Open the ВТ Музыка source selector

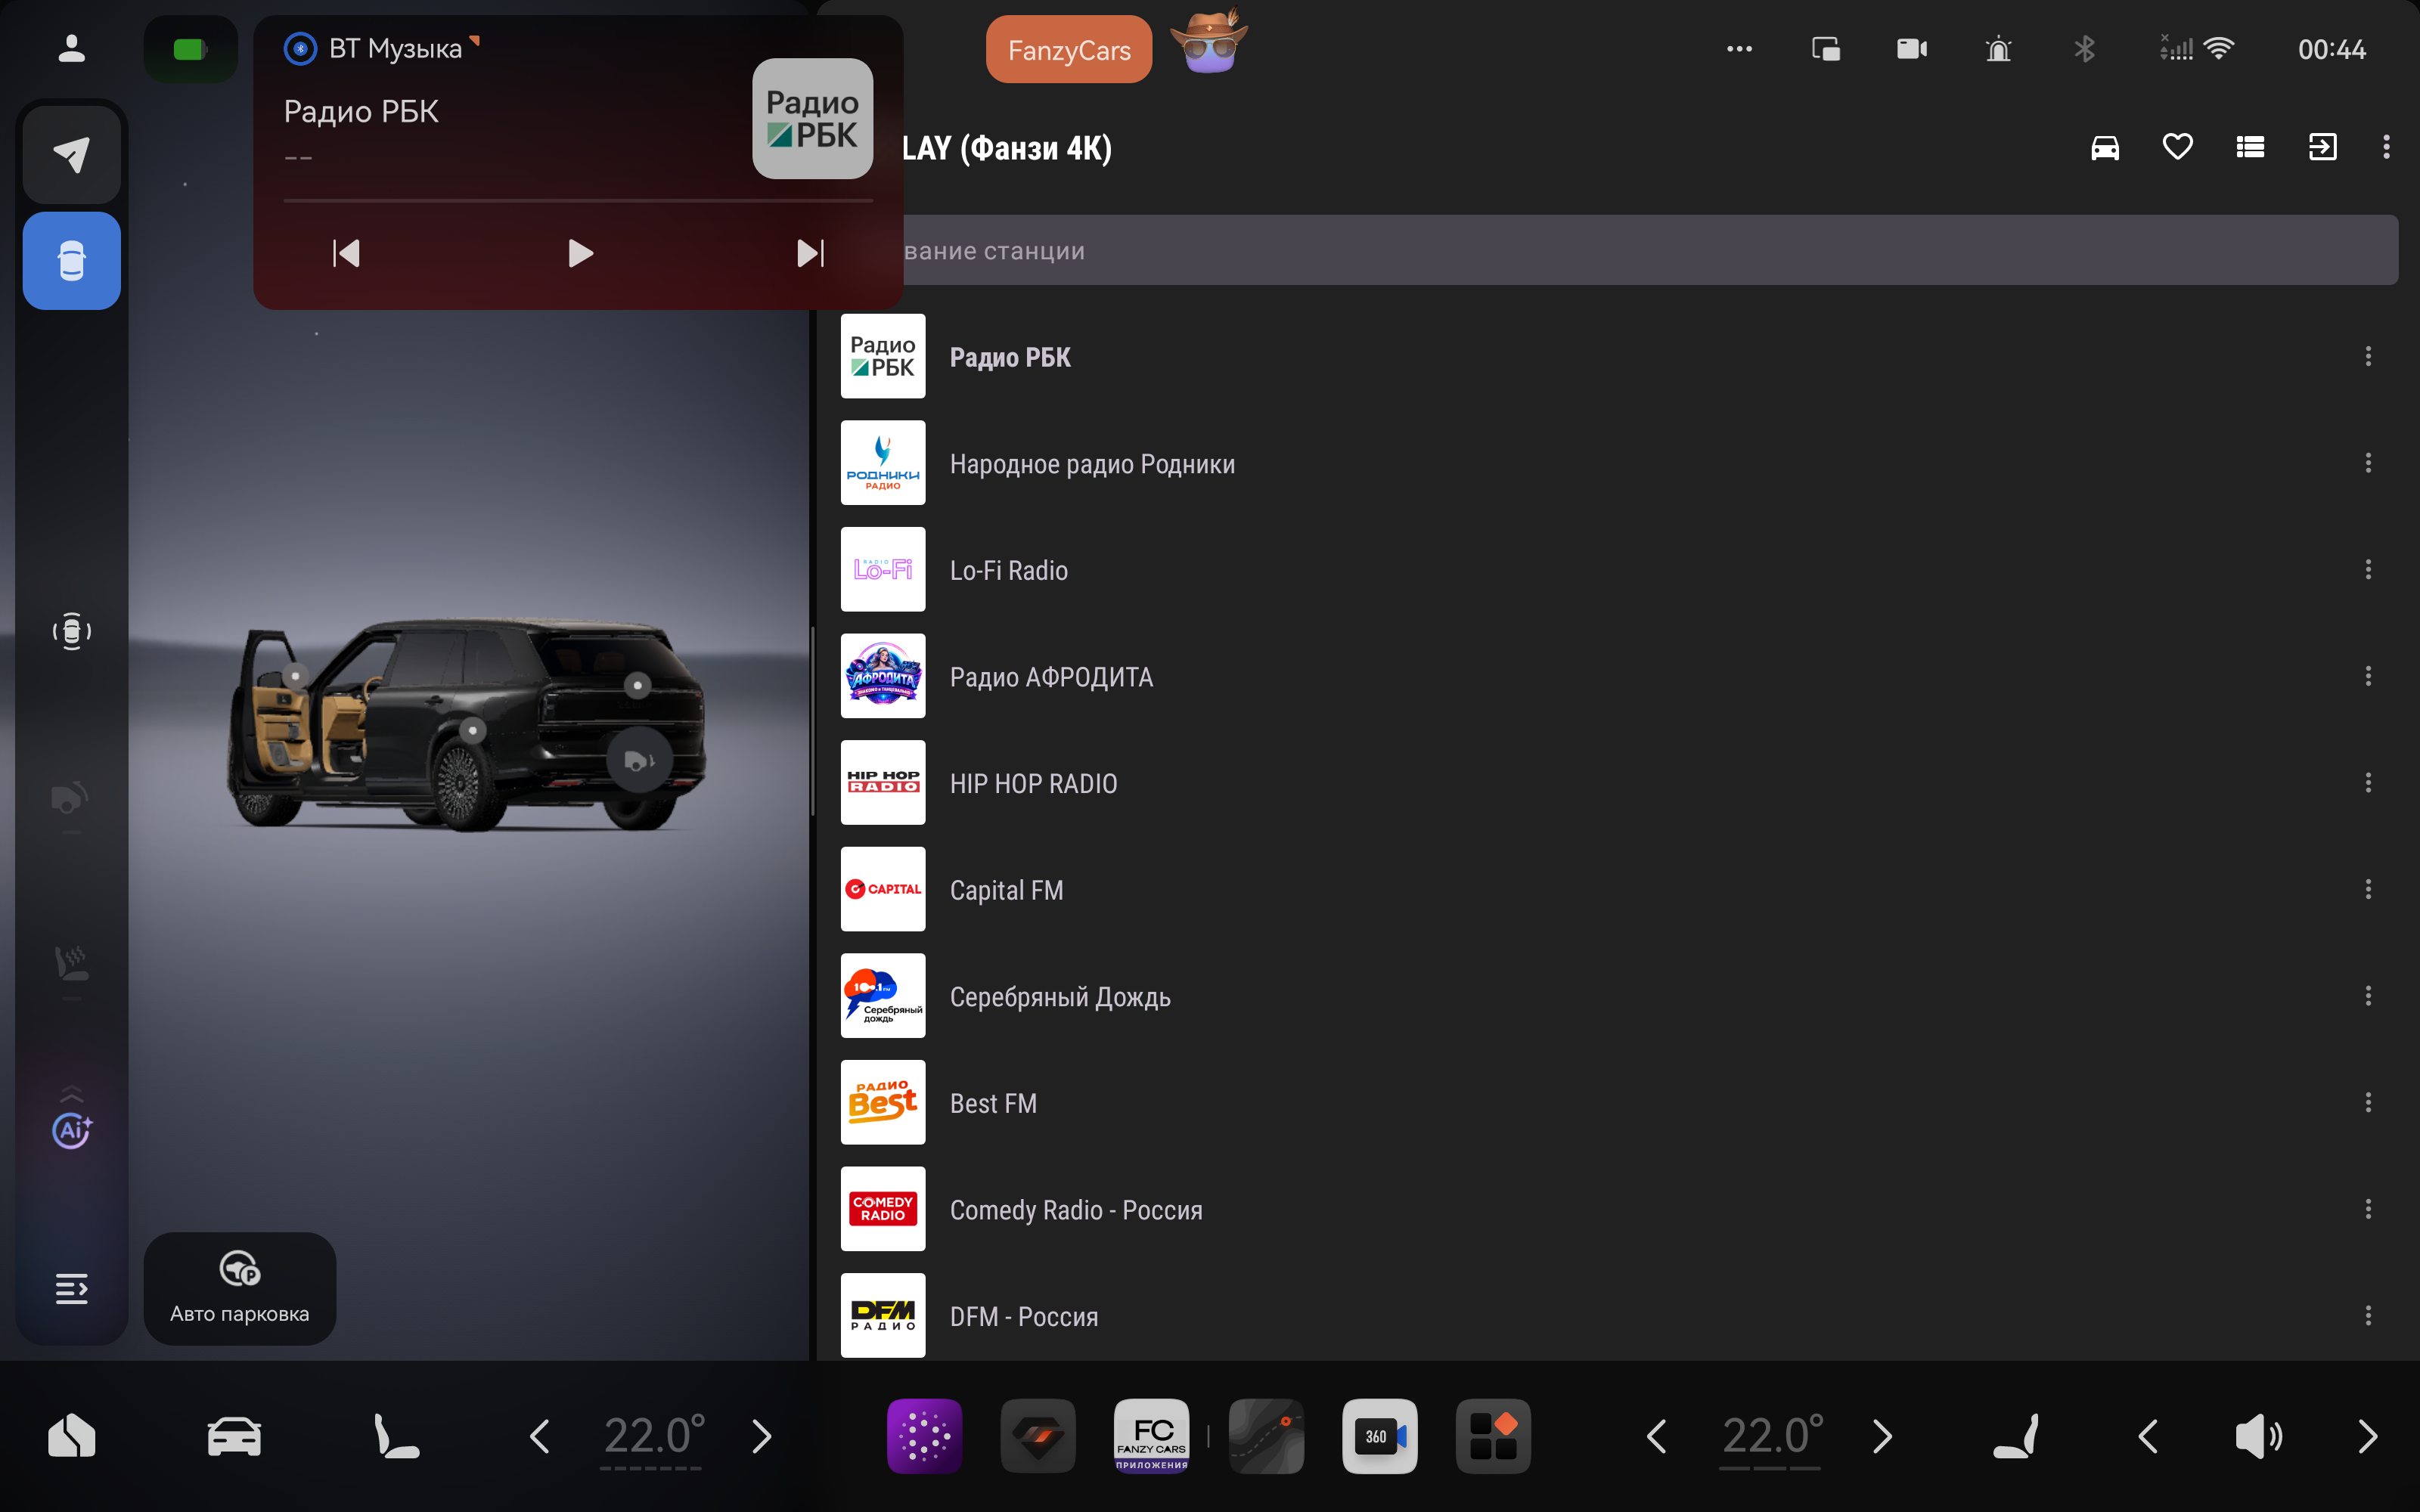tap(383, 48)
